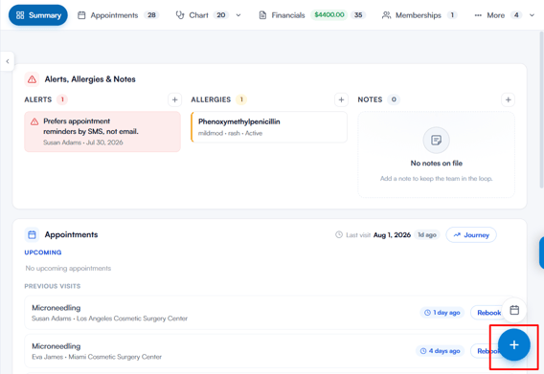Screen dimensions: 544x374
Task: Open the Phenoxymethylpenicillin allergy card
Action: pos(269,127)
